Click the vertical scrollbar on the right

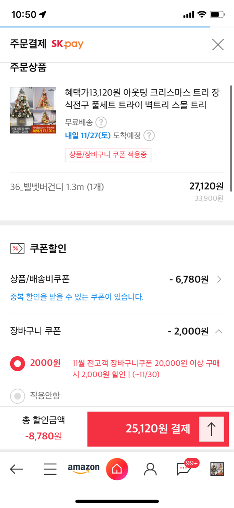coord(231,138)
